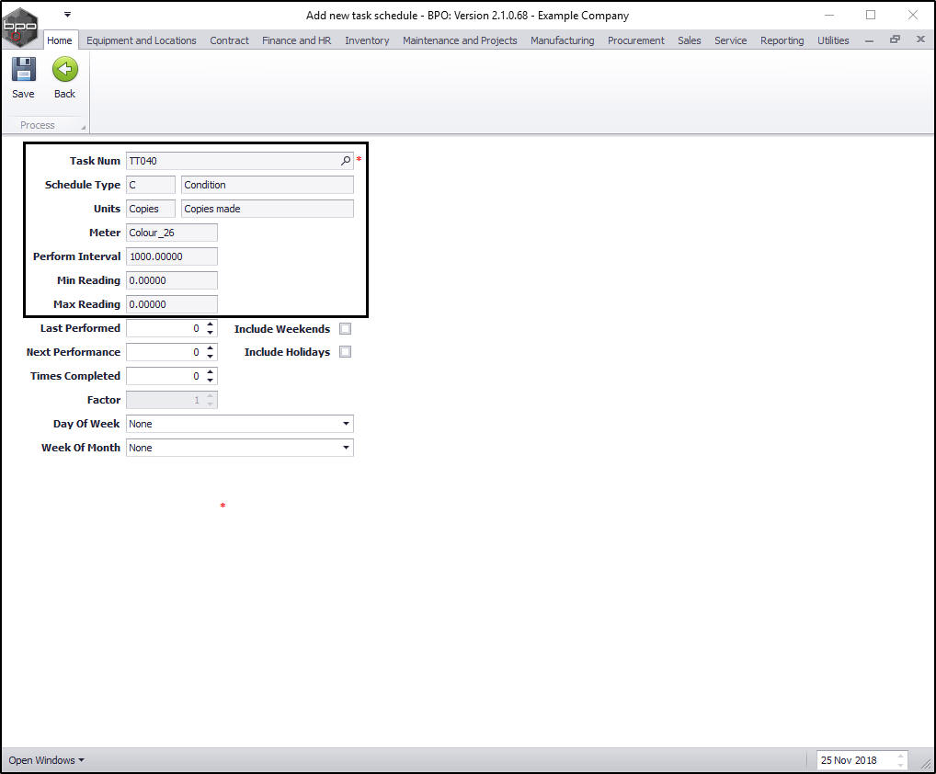Open the Finance and HR tab
The width and height of the screenshot is (936, 774).
pos(297,40)
